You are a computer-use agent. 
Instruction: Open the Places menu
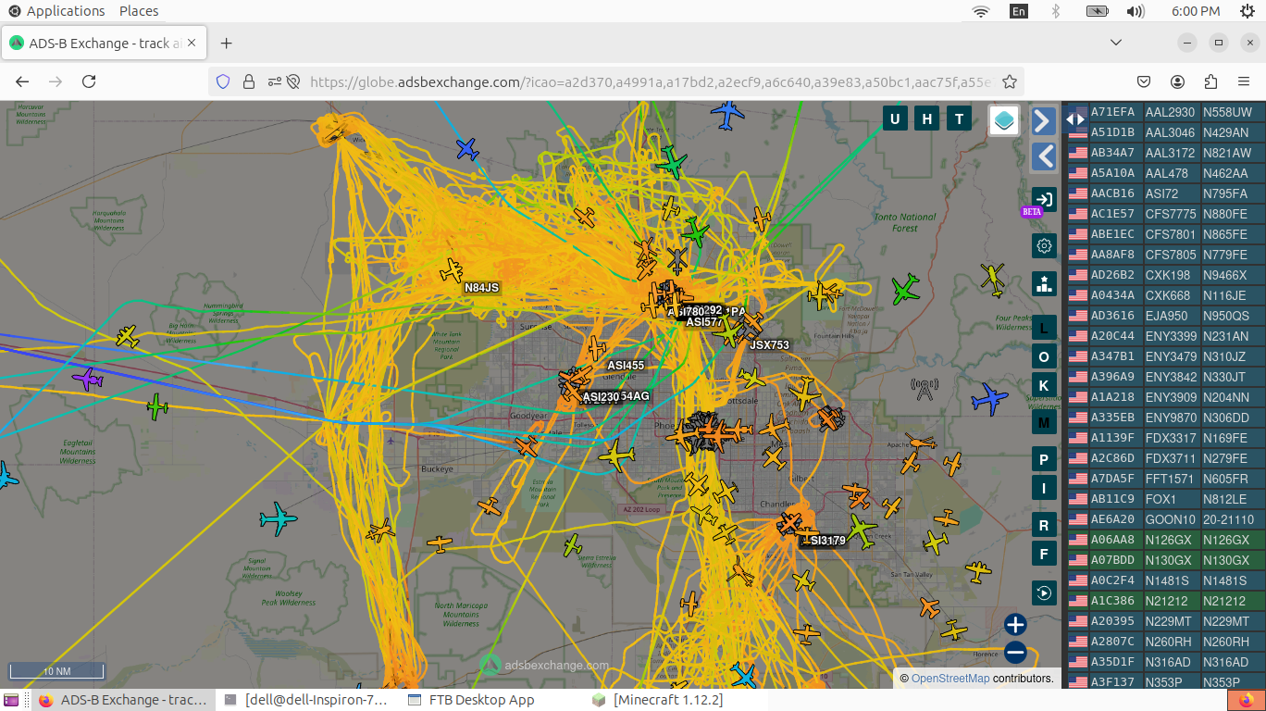pyautogui.click(x=139, y=11)
